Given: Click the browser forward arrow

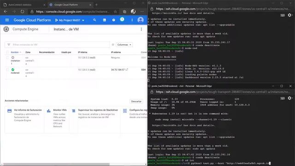Looking at the screenshot, I should [14, 12].
